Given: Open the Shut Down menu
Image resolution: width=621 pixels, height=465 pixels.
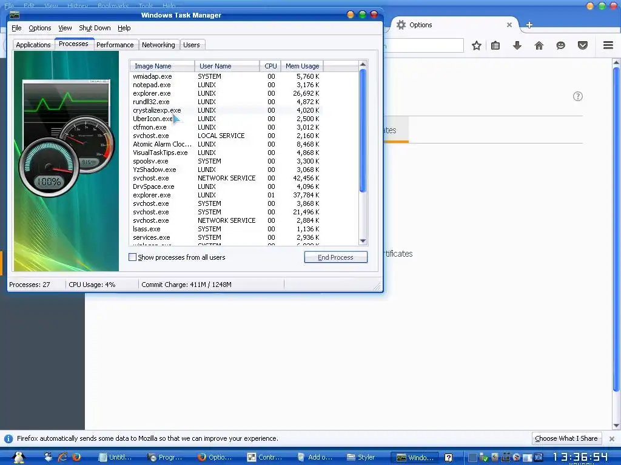Looking at the screenshot, I should point(95,28).
